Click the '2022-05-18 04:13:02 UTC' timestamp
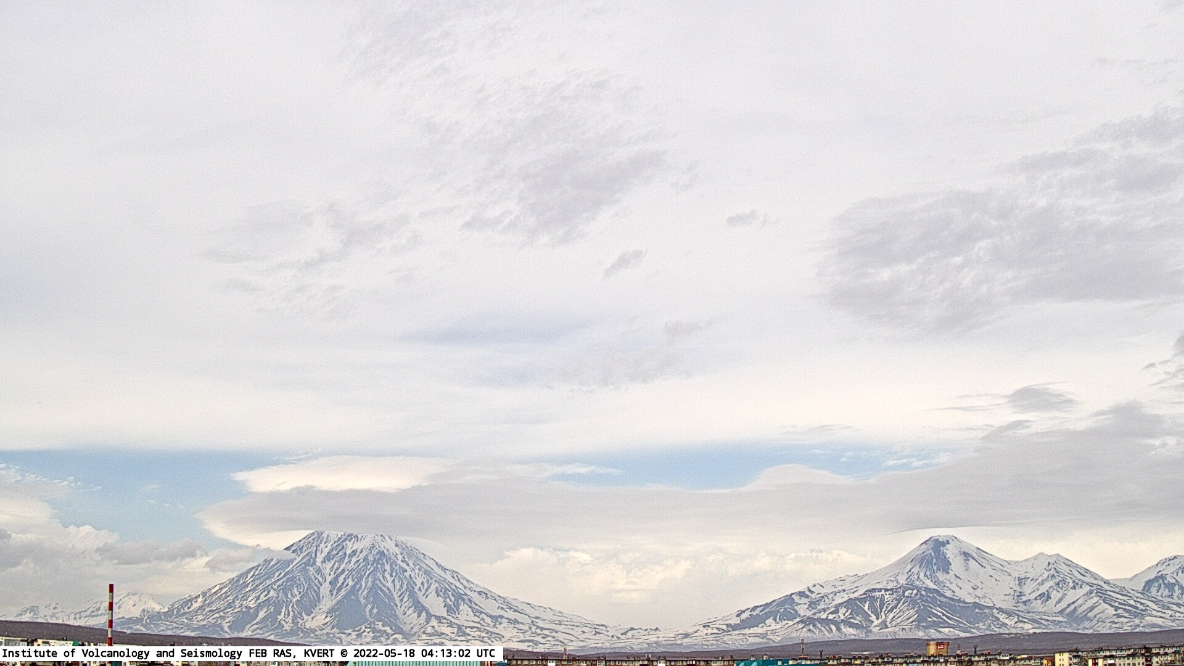 [x=424, y=653]
